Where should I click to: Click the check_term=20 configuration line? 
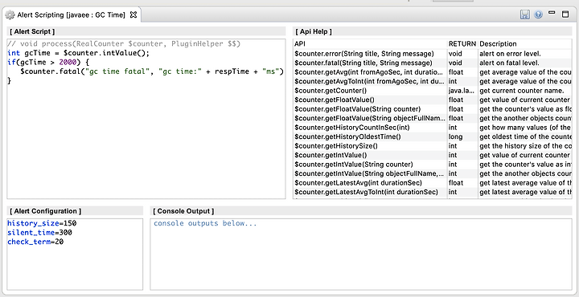click(35, 242)
